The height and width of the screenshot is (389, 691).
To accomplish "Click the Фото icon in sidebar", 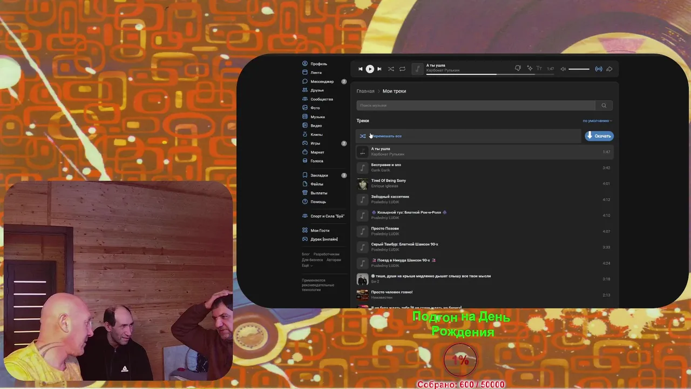I will click(x=305, y=108).
